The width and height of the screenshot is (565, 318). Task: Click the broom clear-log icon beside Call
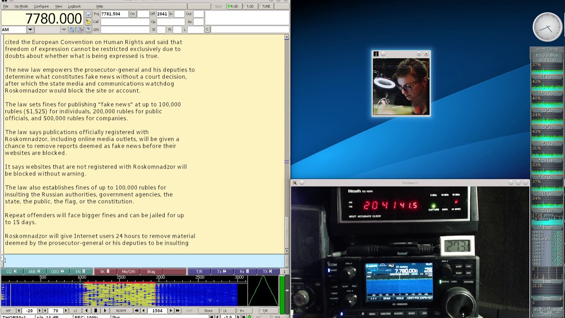[88, 22]
